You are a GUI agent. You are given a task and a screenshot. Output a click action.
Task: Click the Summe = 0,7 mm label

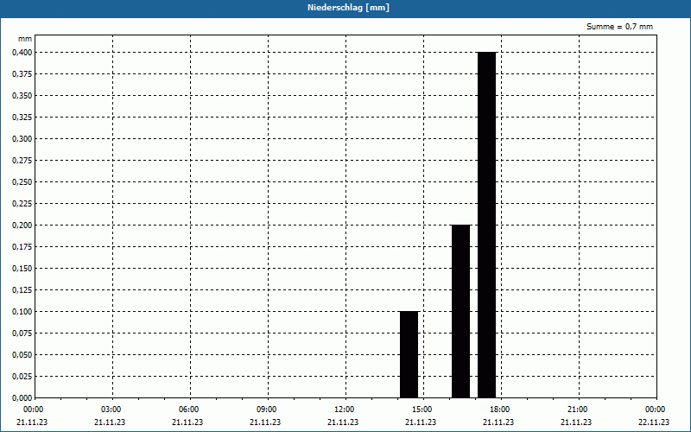[619, 27]
